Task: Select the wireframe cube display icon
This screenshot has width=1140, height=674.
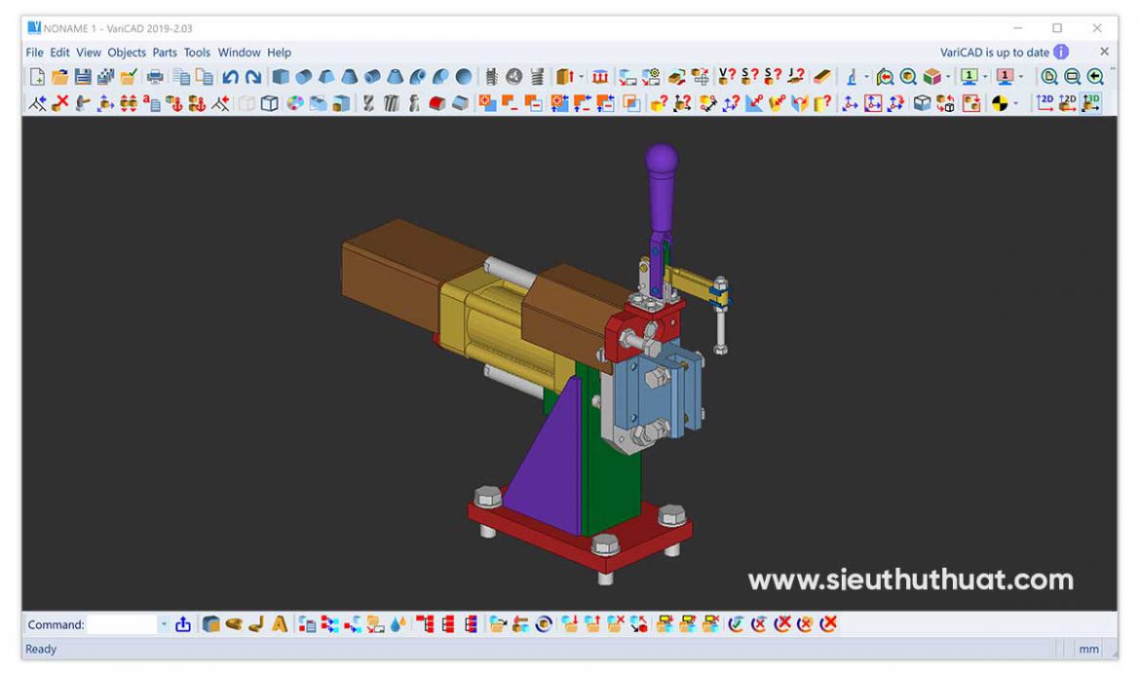Action: (270, 103)
